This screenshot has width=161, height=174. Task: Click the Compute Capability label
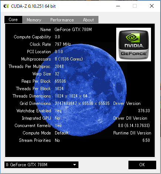(32, 37)
